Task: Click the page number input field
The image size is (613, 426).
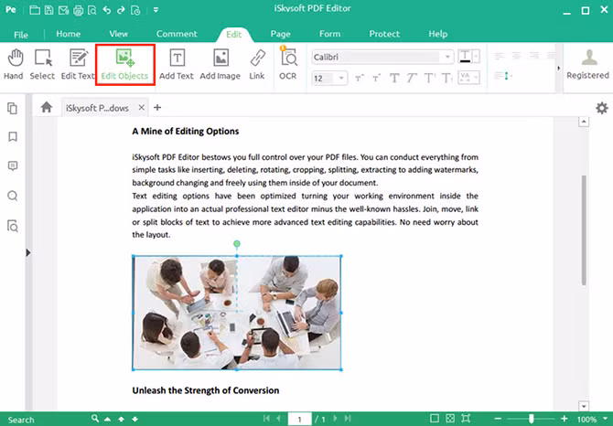Action: click(x=299, y=419)
